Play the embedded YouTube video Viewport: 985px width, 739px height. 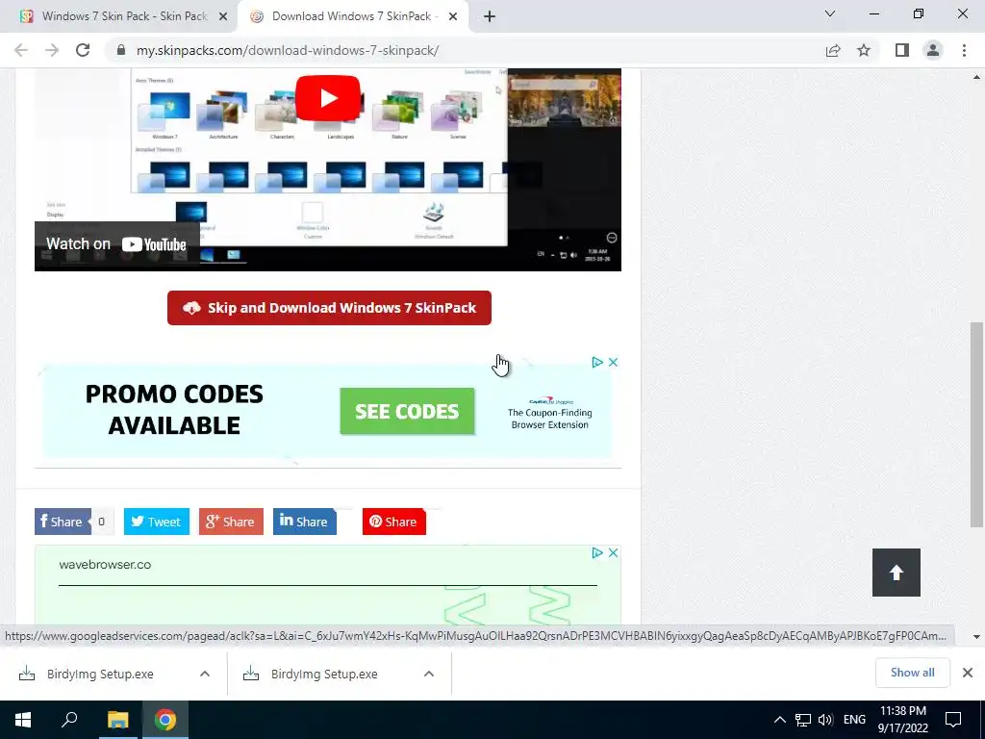point(327,98)
